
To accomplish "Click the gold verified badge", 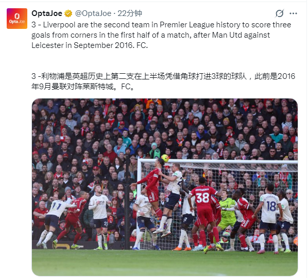I will (69, 13).
